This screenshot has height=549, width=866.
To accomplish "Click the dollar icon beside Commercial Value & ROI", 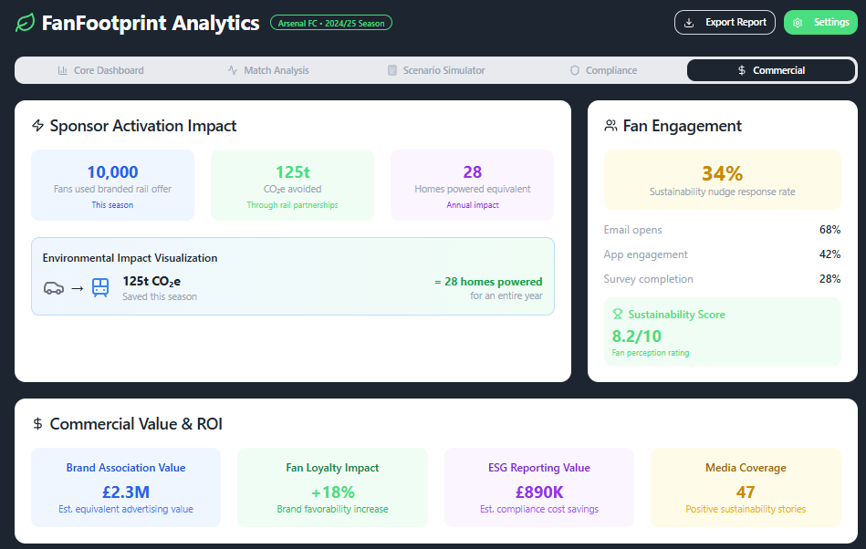I will pos(37,424).
